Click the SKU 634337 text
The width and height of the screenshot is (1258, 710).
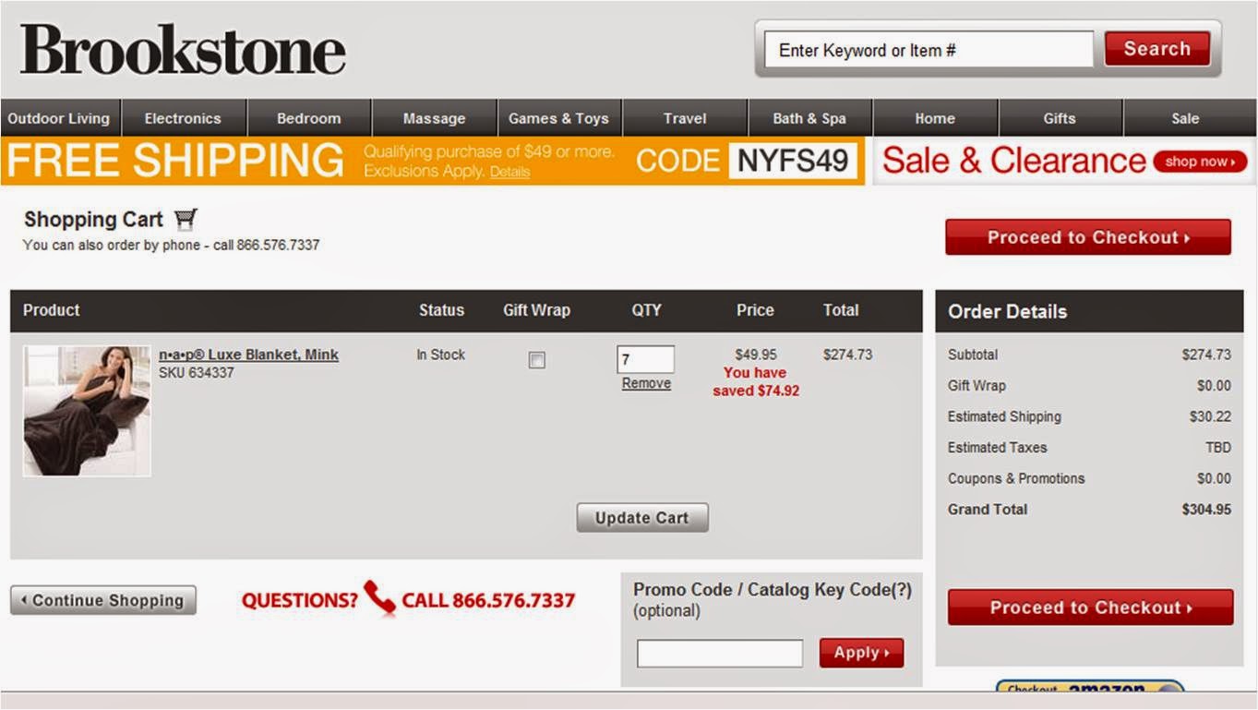pos(197,373)
